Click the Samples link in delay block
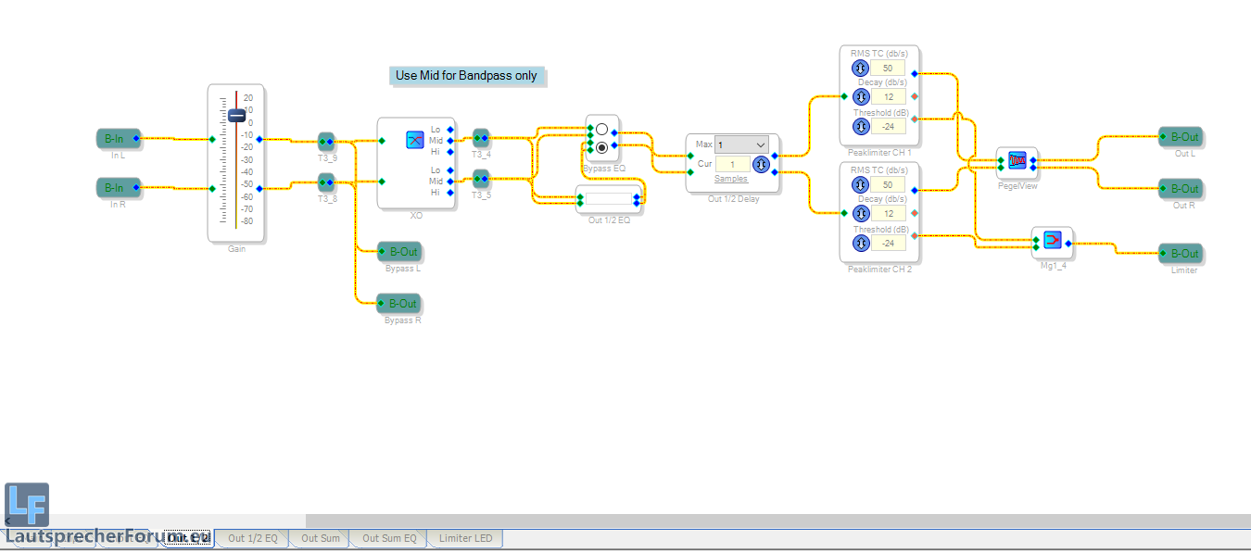This screenshot has width=1251, height=552. tap(730, 179)
